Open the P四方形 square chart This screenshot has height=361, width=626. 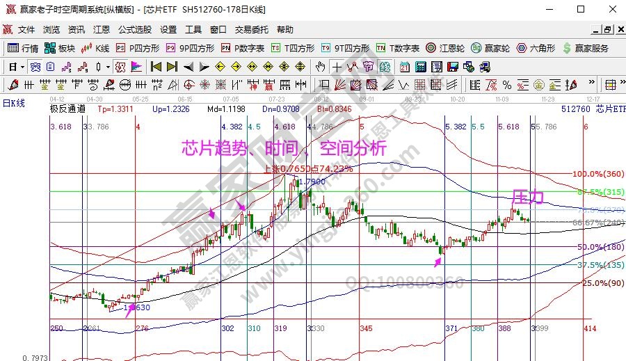click(137, 48)
